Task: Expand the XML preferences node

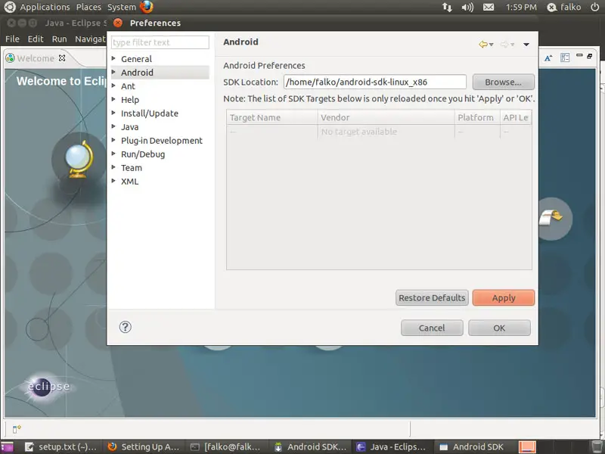Action: point(113,181)
